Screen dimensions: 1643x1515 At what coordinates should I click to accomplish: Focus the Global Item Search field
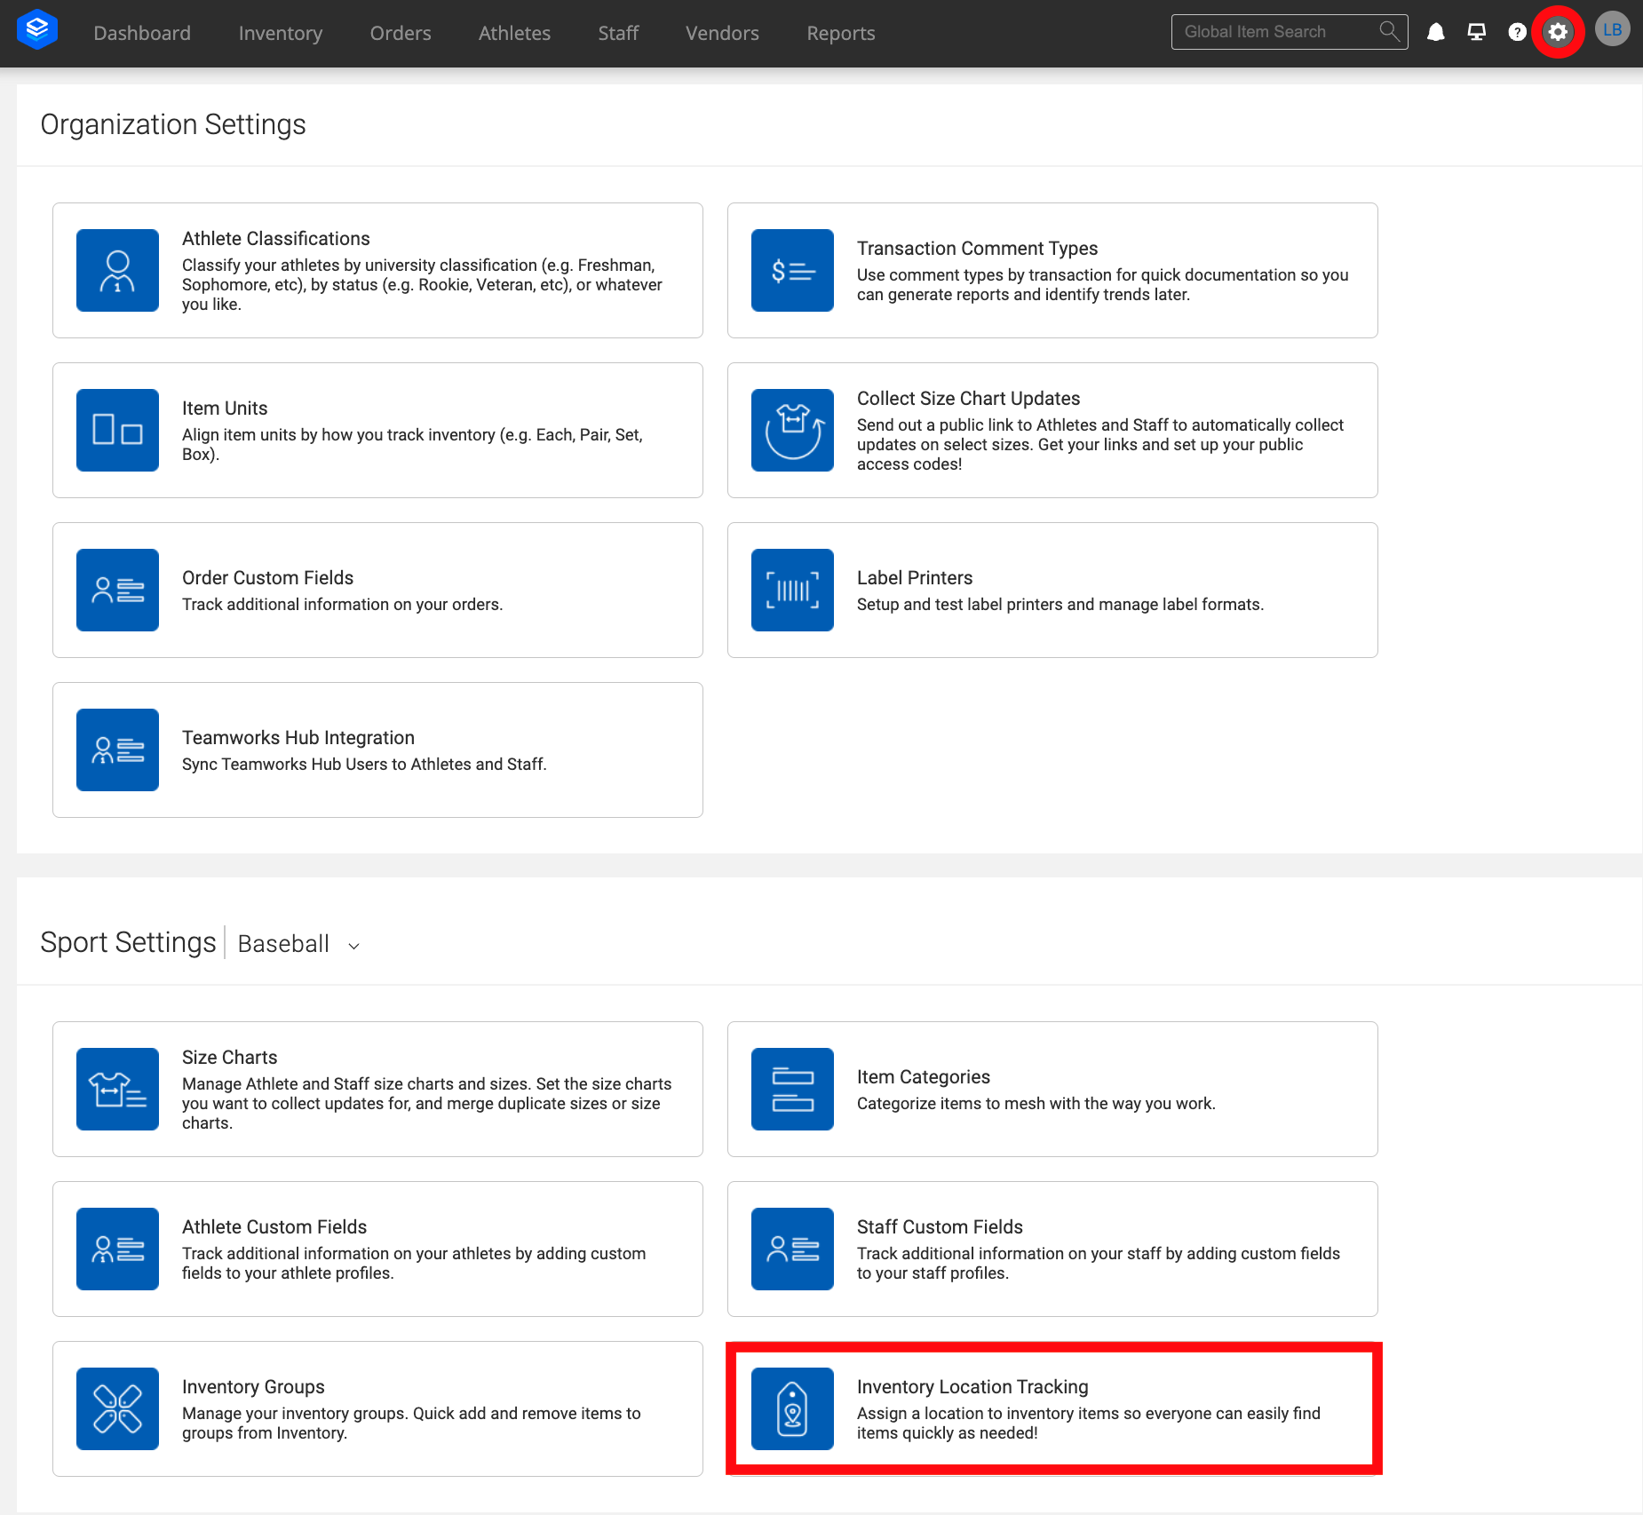tap(1290, 32)
